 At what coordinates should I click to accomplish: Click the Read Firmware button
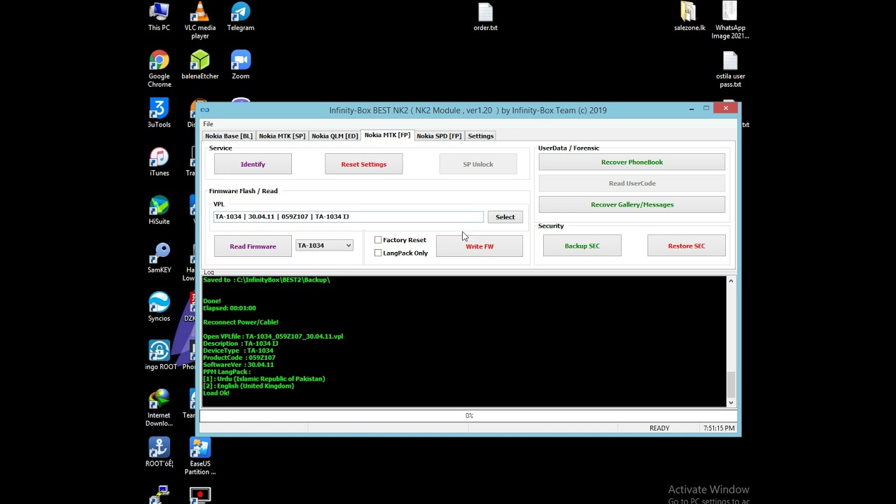tap(253, 246)
